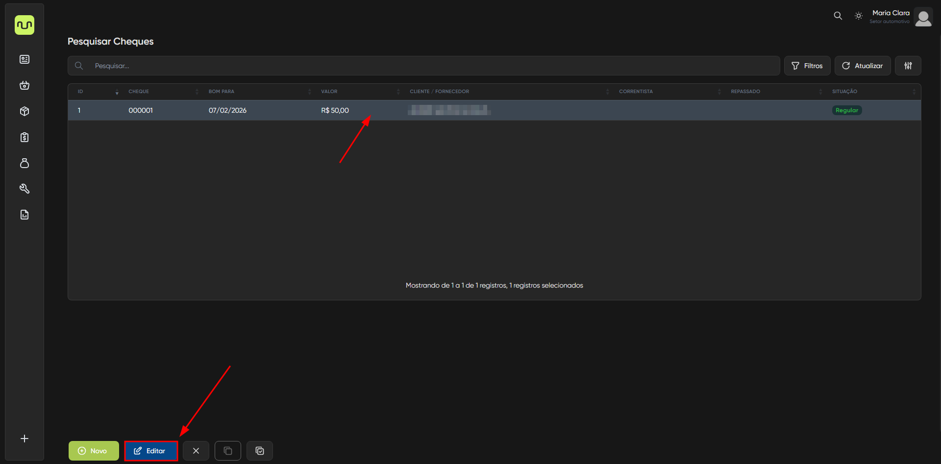Click the Atualizar refresh button
The height and width of the screenshot is (464, 941).
pyautogui.click(x=862, y=66)
